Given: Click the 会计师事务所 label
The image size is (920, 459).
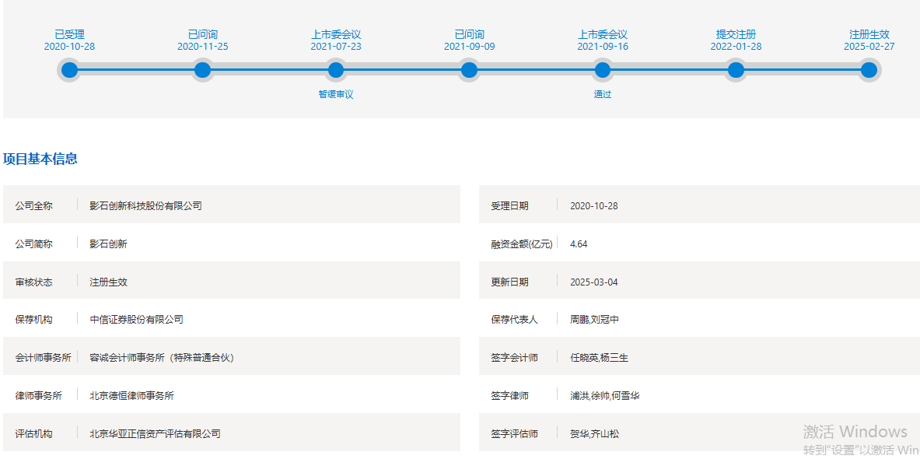Looking at the screenshot, I should click(x=43, y=358).
